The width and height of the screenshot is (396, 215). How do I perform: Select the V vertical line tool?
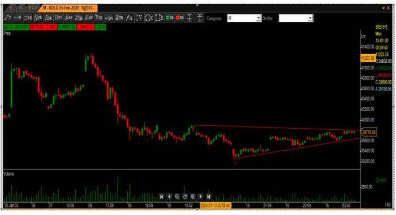tap(139, 18)
